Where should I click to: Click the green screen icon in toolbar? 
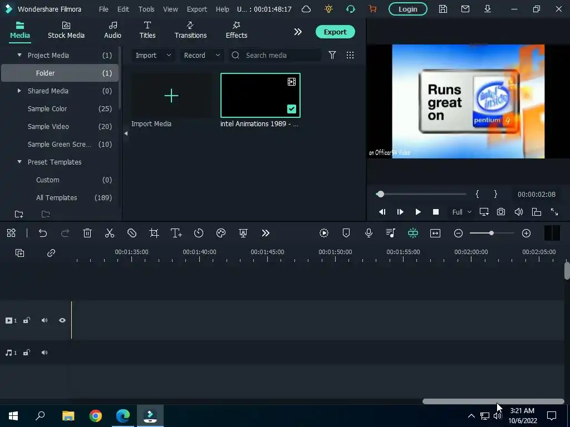[x=243, y=233]
